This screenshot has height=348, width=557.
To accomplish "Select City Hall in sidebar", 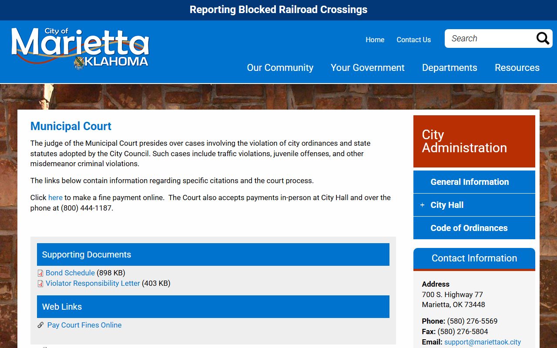I will 474,205.
